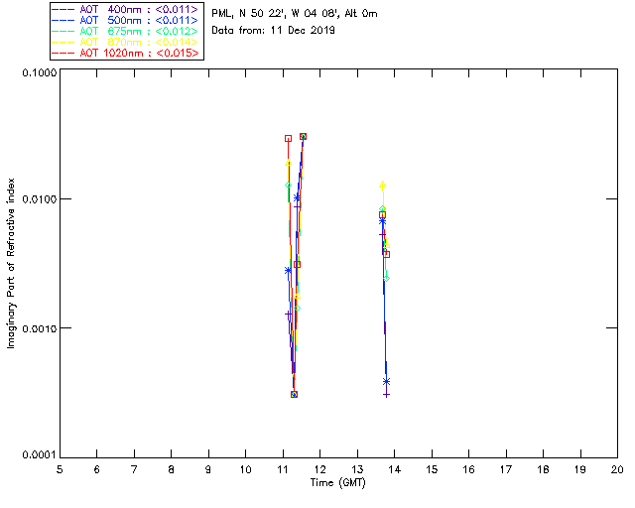Click the 'Imaginary Part of Refractive index' axis label
Viewport: 635px width, 508px height.
click(11, 263)
